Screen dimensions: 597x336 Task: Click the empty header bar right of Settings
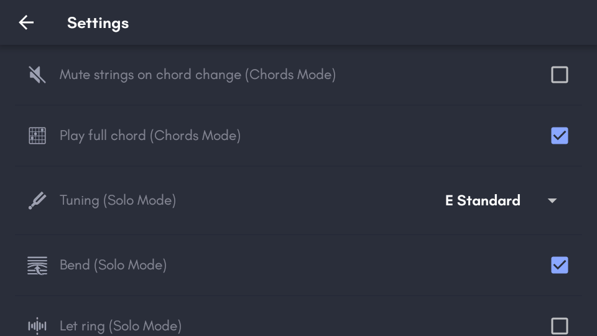[x=361, y=23]
